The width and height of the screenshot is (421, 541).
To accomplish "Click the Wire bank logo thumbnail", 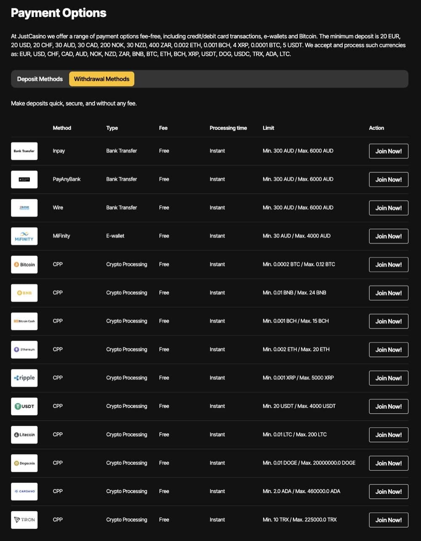I will pyautogui.click(x=24, y=207).
